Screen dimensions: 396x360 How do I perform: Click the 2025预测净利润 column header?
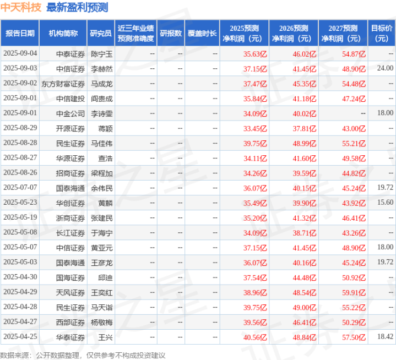tap(245, 33)
